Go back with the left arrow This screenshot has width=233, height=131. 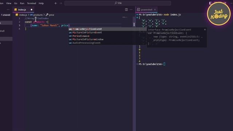coord(56,3)
